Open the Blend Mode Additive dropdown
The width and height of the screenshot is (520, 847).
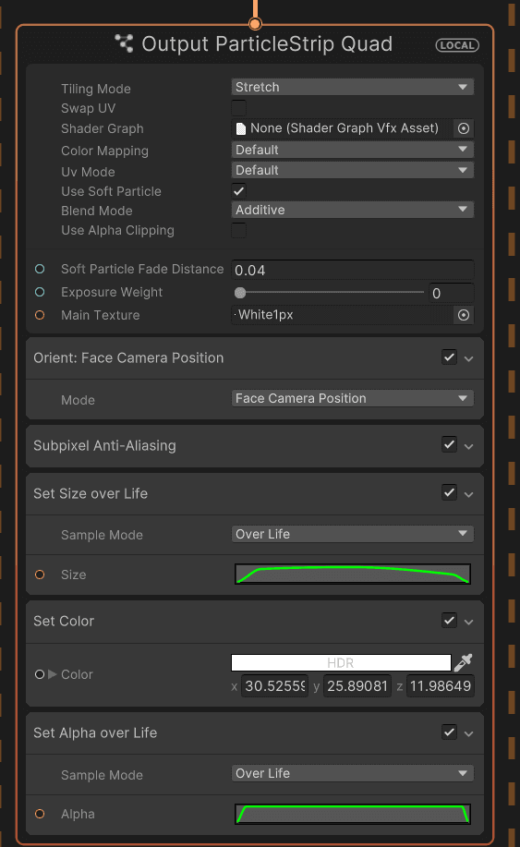pos(353,210)
